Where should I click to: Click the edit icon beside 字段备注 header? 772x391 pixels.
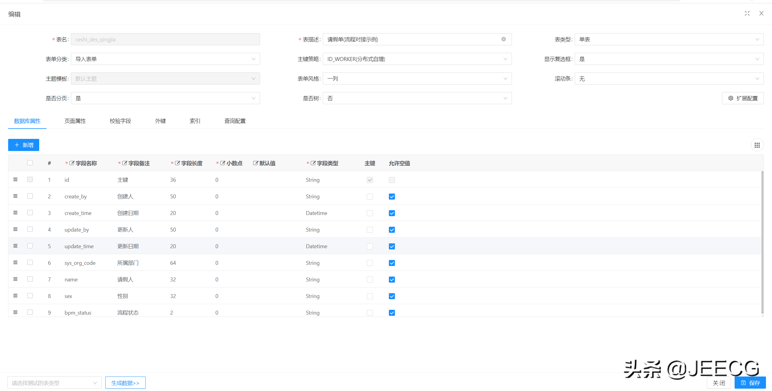124,163
